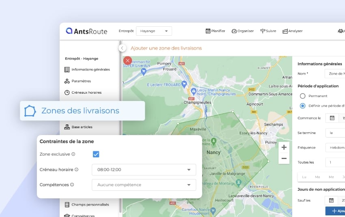Select Définir une période radio option
Screen dimensions: 345x217
click(x=302, y=106)
